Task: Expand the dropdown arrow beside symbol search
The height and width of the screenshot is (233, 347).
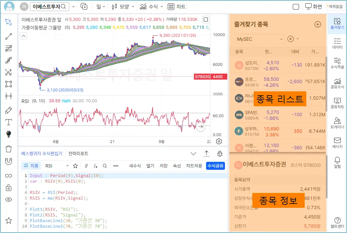Action: click(x=73, y=7)
